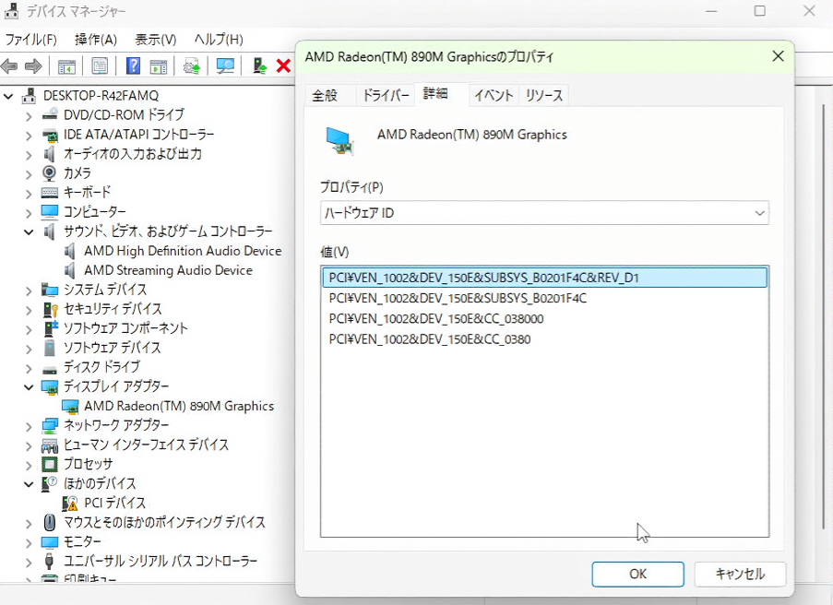Click the red X uninstall device icon
Image resolution: width=833 pixels, height=605 pixels.
(x=283, y=65)
